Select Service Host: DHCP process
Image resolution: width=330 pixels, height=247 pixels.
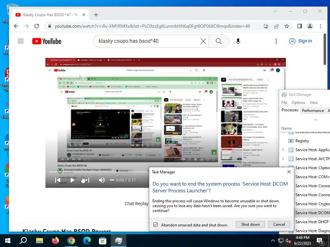[312, 222]
